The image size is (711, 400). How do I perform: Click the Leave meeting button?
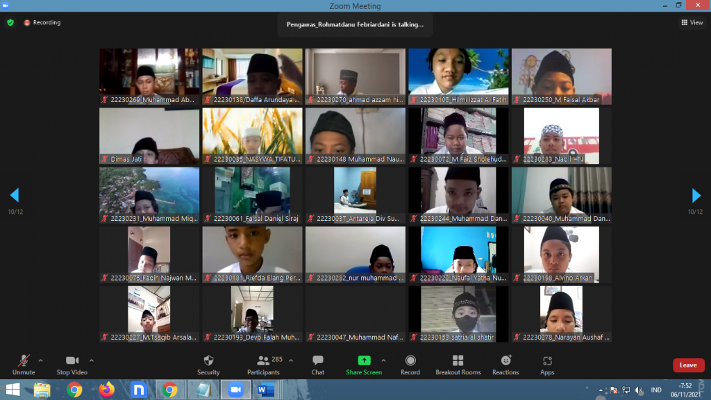pyautogui.click(x=688, y=365)
